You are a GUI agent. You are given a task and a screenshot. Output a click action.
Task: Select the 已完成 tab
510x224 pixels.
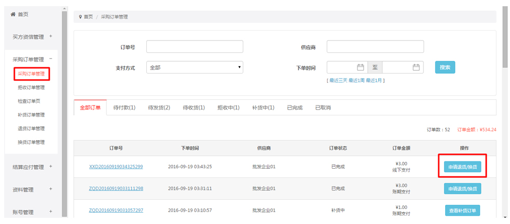pos(294,108)
